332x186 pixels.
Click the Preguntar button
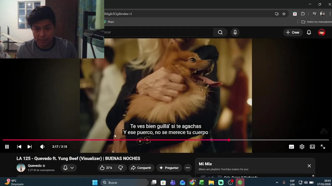coord(169,168)
